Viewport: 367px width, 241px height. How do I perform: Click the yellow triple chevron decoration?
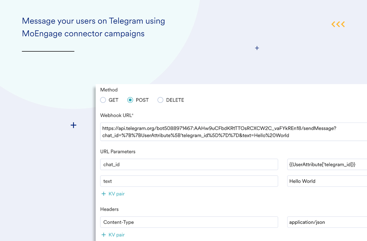pos(338,24)
